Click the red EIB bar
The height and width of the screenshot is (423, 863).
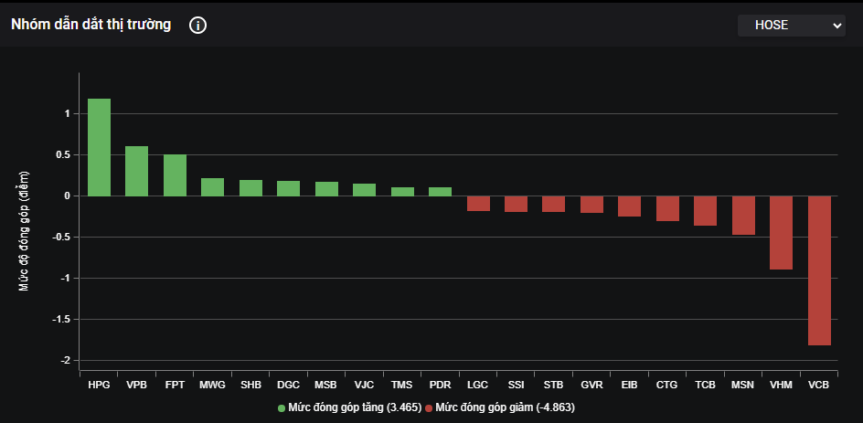[x=629, y=206]
